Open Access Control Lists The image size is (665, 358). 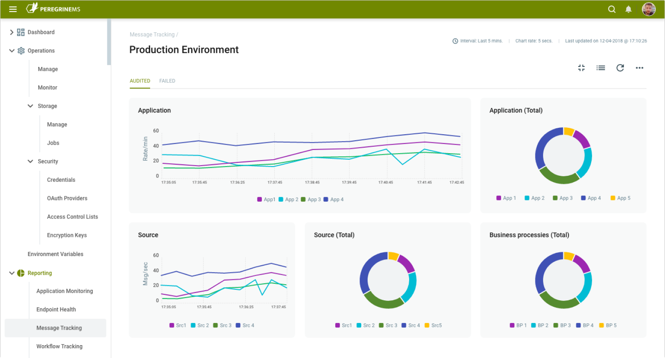pyautogui.click(x=72, y=217)
